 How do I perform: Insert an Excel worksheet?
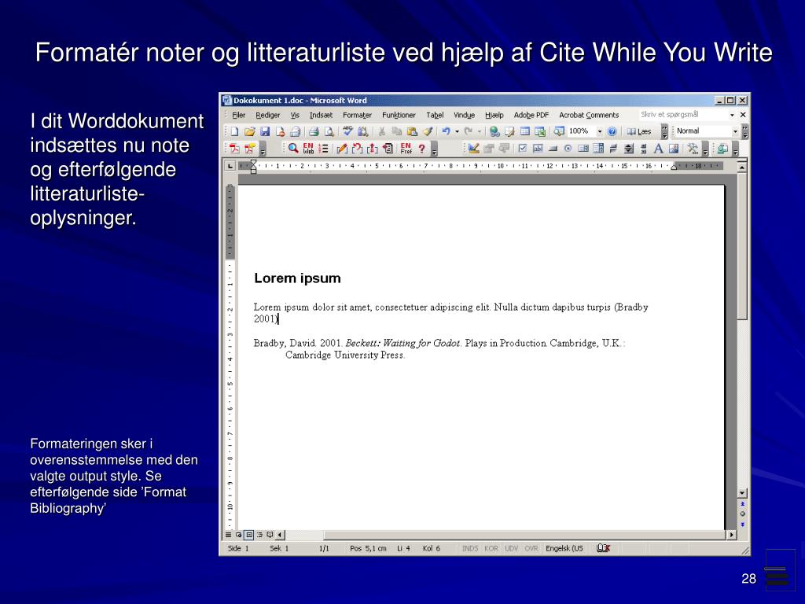pos(539,131)
